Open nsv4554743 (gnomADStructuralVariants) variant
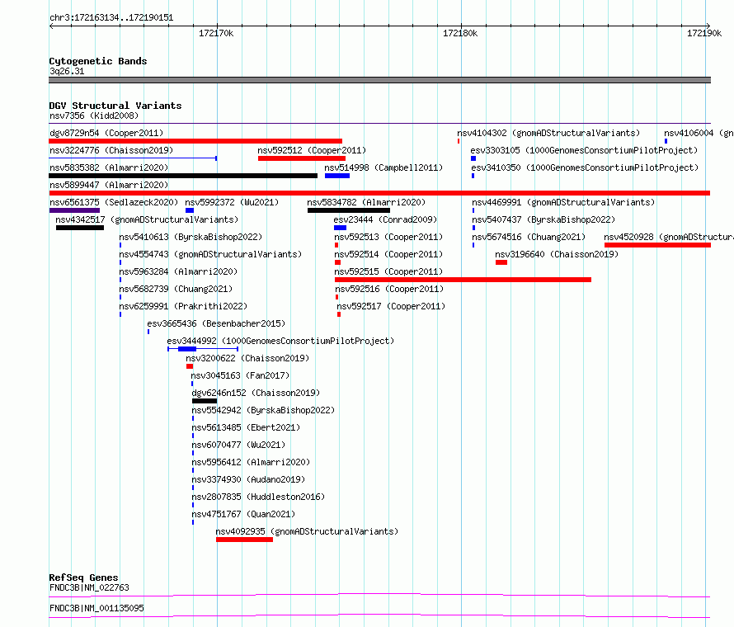734x627 pixels. (x=210, y=254)
